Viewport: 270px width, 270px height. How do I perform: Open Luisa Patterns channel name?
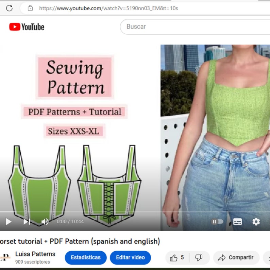pyautogui.click(x=35, y=254)
